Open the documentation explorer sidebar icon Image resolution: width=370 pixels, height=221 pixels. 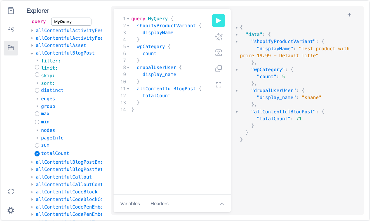point(11,11)
